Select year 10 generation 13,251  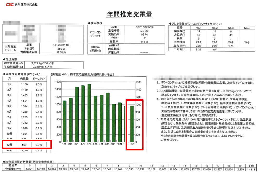tap(140, 169)
